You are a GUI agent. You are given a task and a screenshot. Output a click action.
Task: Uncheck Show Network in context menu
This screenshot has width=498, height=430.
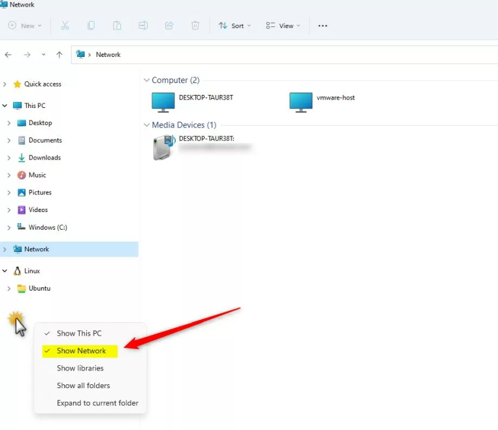point(81,351)
